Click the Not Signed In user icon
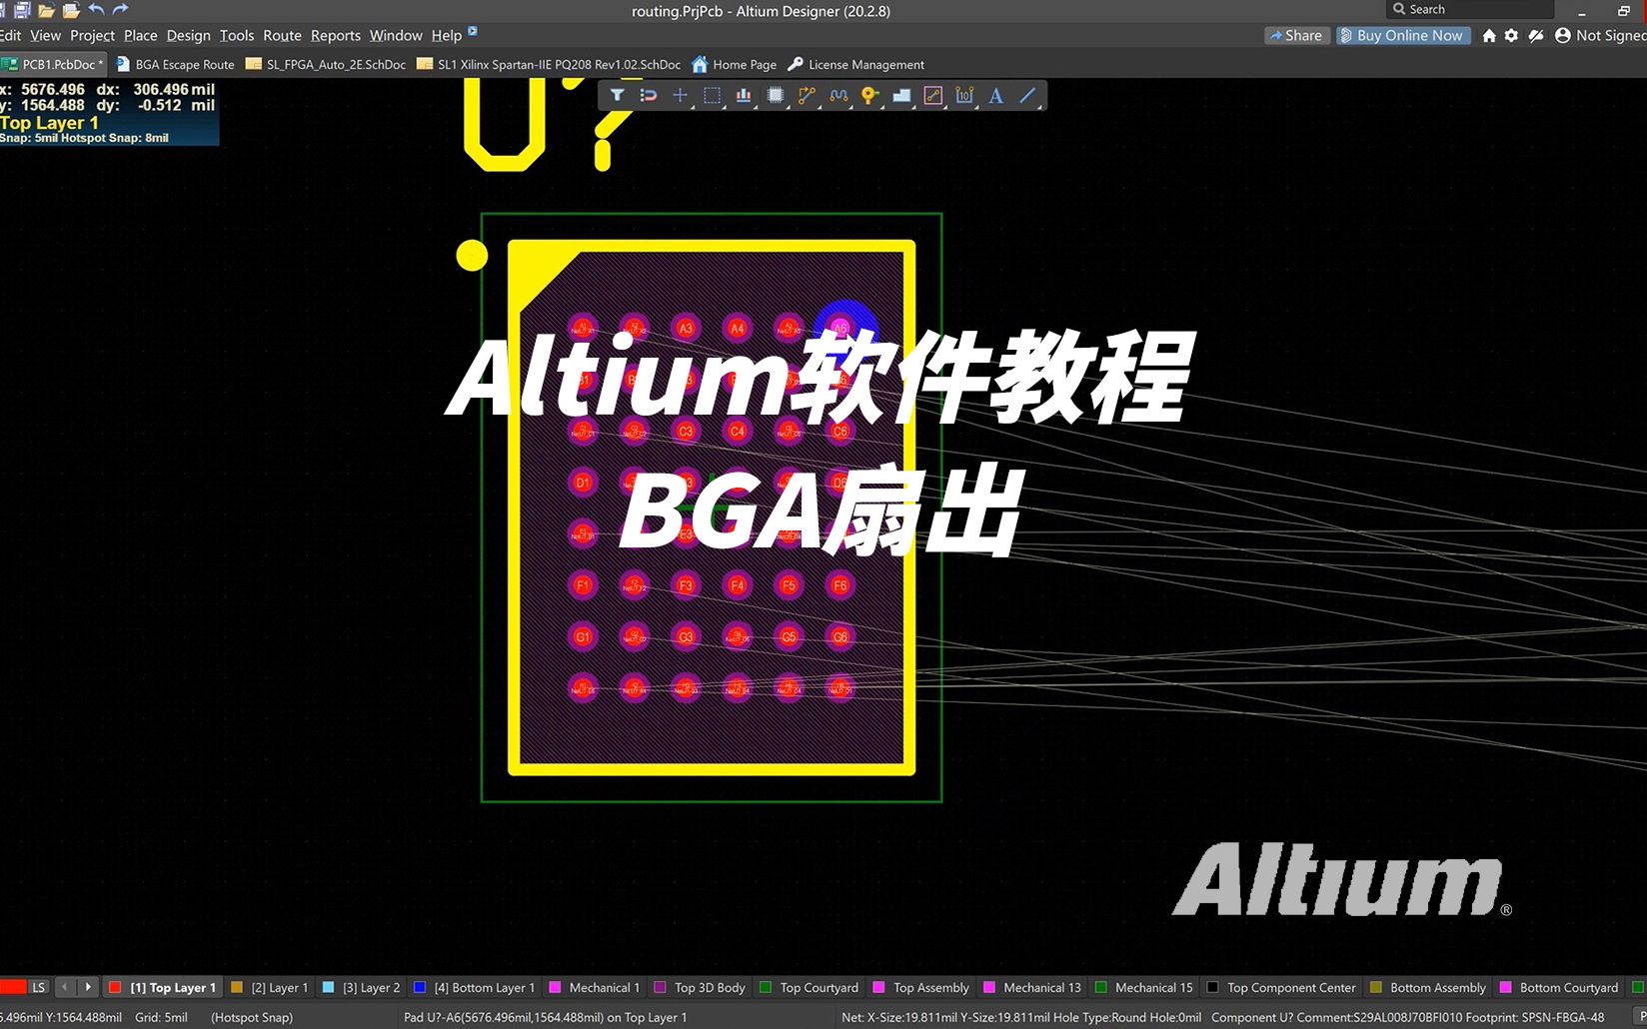 click(1563, 35)
